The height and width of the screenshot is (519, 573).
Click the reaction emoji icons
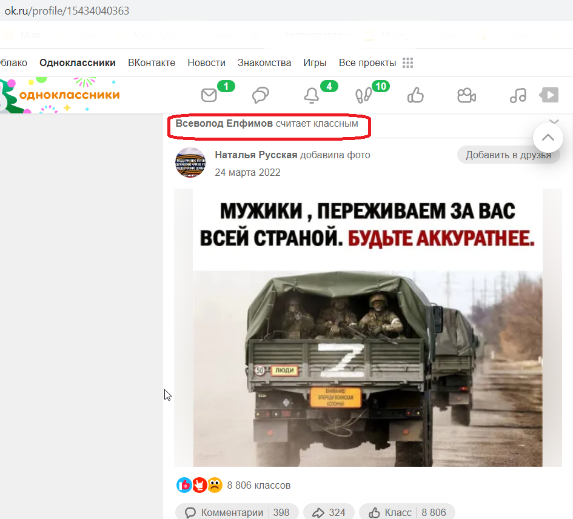[199, 486]
